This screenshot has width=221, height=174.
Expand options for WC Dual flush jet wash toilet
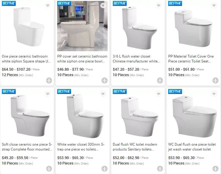tap(215, 169)
